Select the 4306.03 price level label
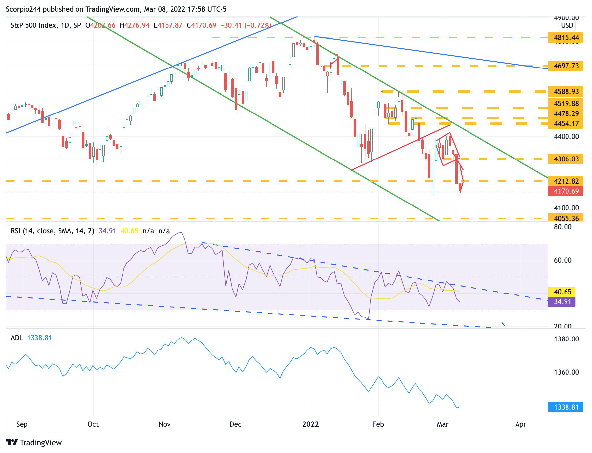Screen dimensions: 592x453 pos(566,159)
